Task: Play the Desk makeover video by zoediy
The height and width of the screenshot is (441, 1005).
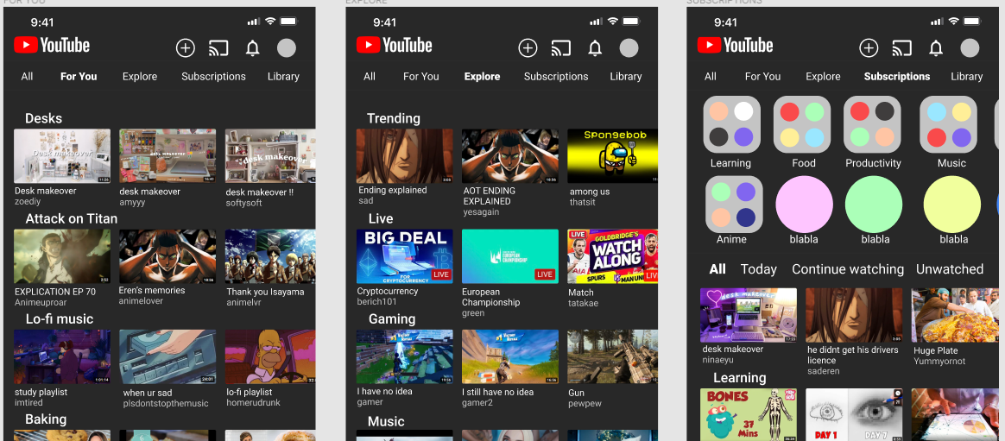Action: [x=62, y=155]
